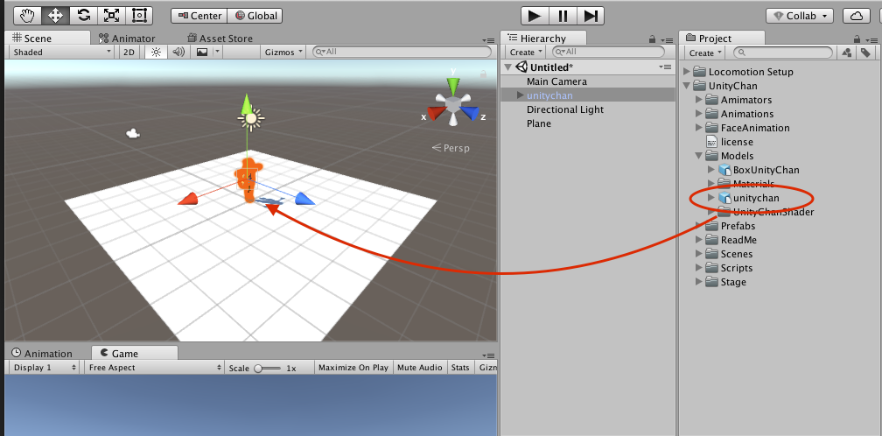The width and height of the screenshot is (882, 436).
Task: Open the Display 1 dropdown
Action: 44,368
